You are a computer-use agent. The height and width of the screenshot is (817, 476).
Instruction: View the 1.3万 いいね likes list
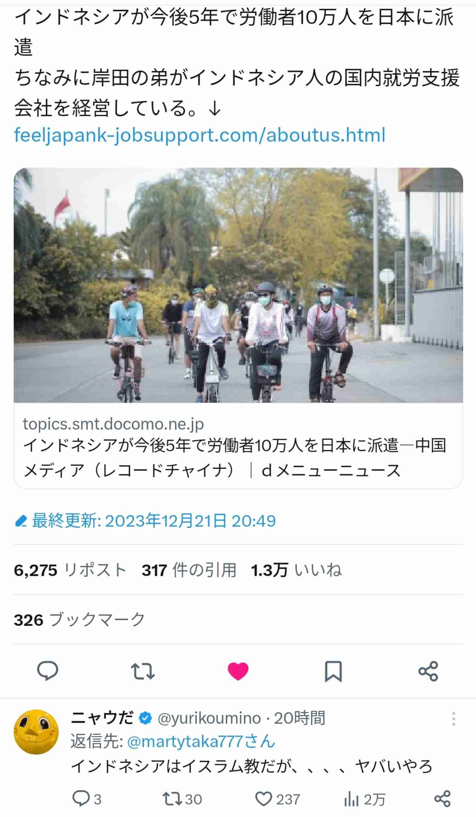tap(296, 570)
